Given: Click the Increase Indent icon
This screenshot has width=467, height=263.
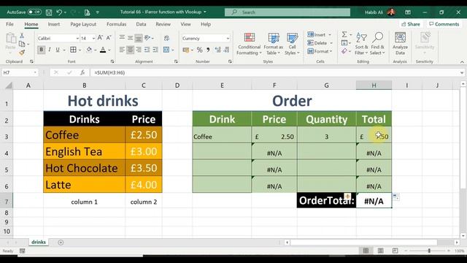Looking at the screenshot, I should click(155, 50).
